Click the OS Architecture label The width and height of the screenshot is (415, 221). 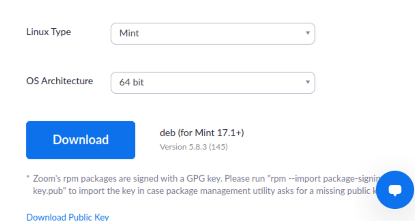[x=60, y=81]
